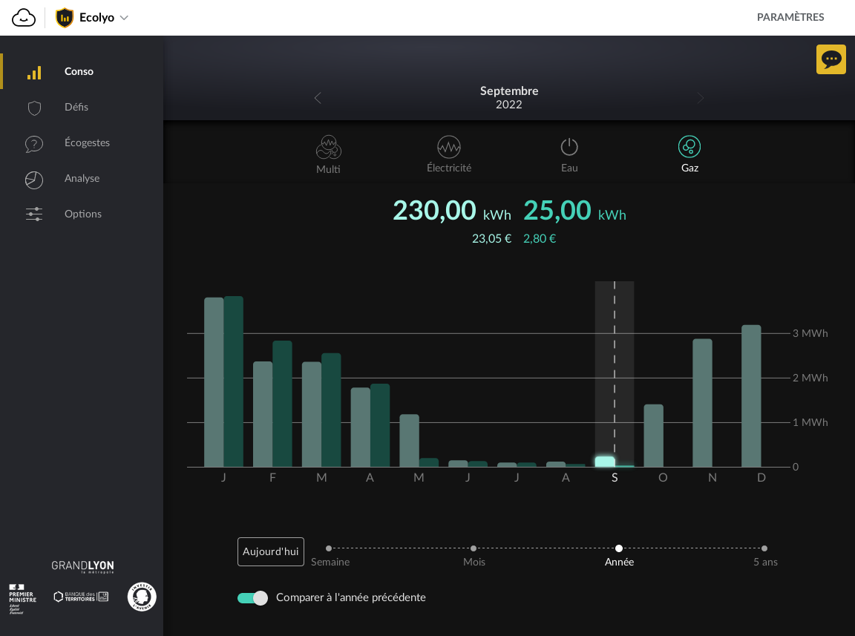The image size is (855, 636).
Task: Select the Année time step dot
Action: tap(619, 548)
